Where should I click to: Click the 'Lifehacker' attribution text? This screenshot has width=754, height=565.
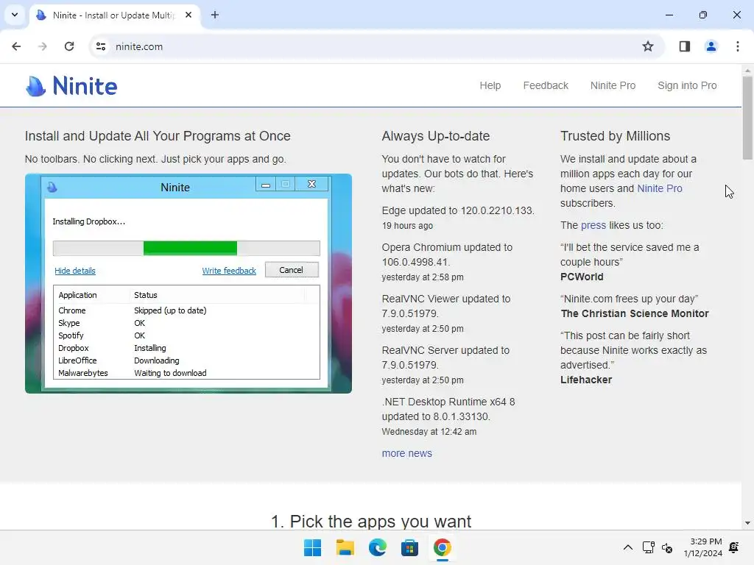[585, 380]
